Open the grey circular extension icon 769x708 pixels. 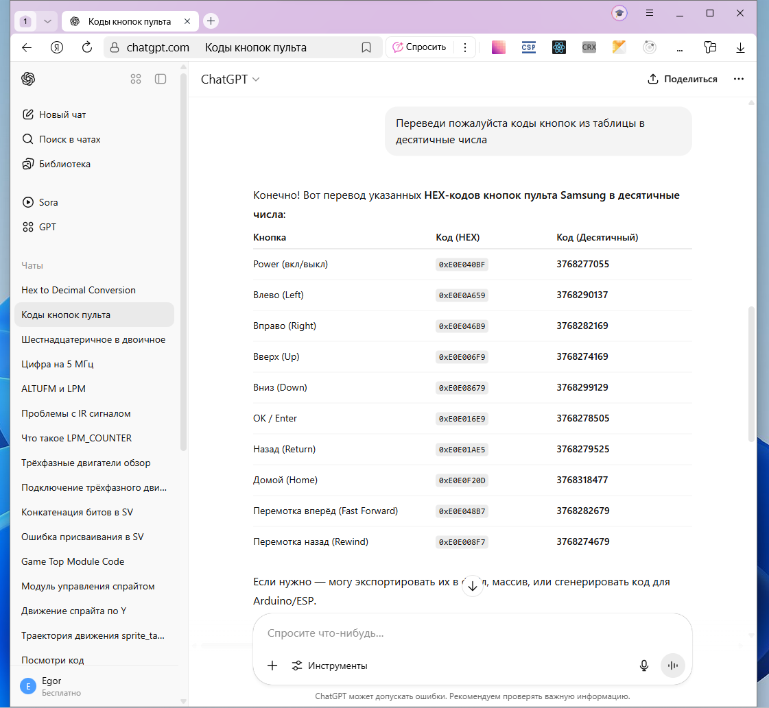pos(650,47)
